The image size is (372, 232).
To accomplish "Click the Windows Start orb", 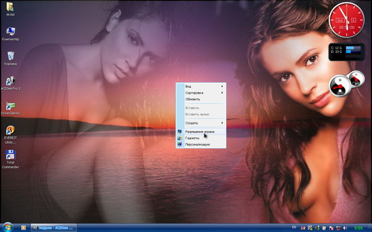I will (x=7, y=228).
